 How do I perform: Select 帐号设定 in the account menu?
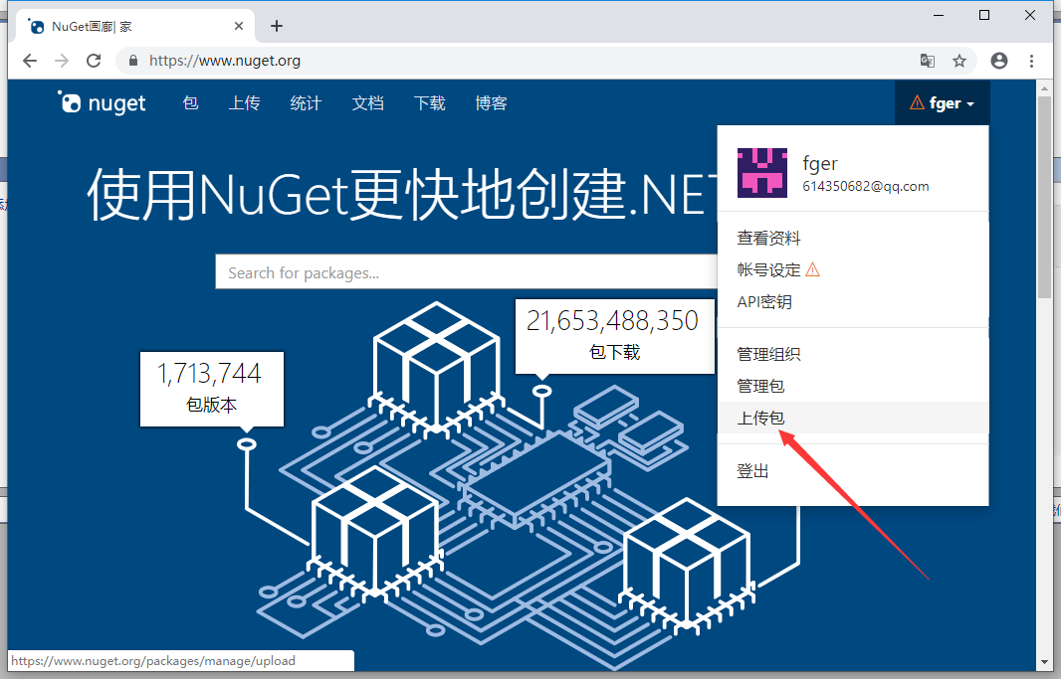768,270
